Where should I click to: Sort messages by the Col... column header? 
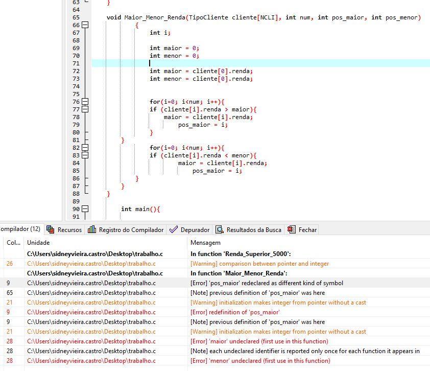(13, 243)
